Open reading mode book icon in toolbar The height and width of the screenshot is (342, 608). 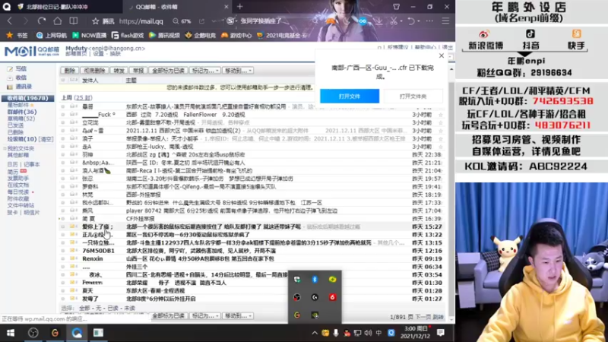click(73, 21)
